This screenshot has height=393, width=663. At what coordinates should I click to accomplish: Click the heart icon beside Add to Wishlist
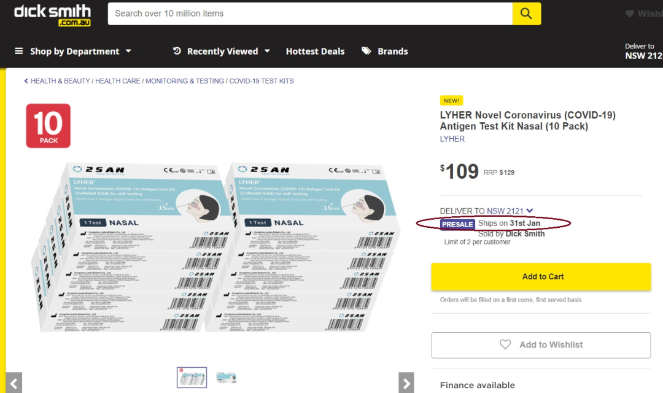[x=505, y=344]
